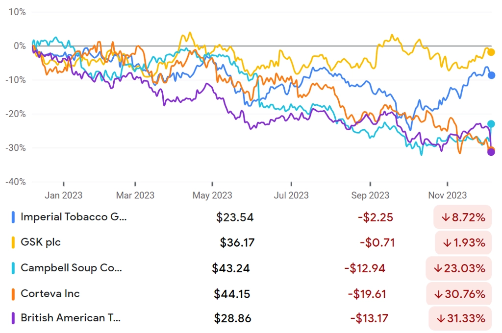Open the Imperial Tobacco G... stock row
The height and width of the screenshot is (333, 502).
tap(251, 217)
